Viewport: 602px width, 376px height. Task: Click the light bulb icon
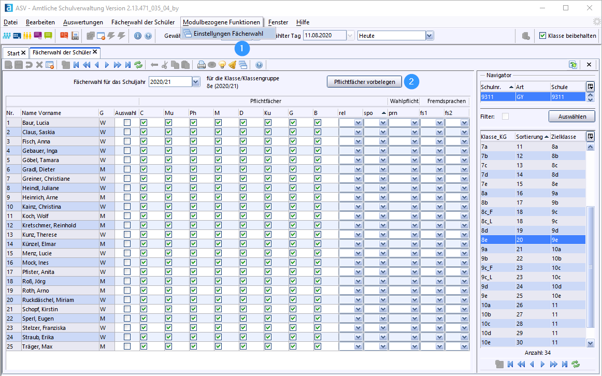point(222,65)
